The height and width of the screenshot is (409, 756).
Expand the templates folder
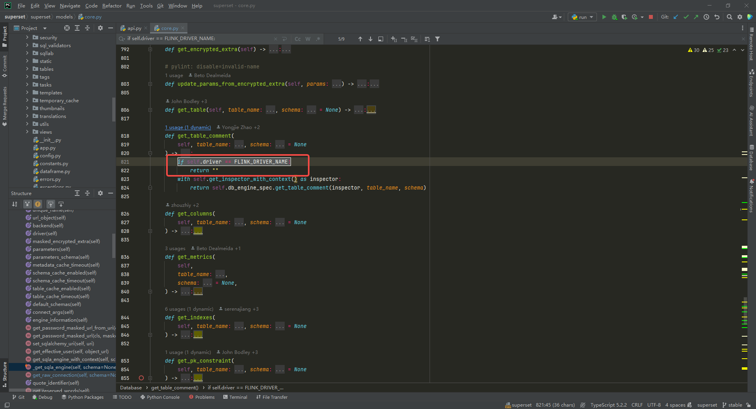[27, 92]
